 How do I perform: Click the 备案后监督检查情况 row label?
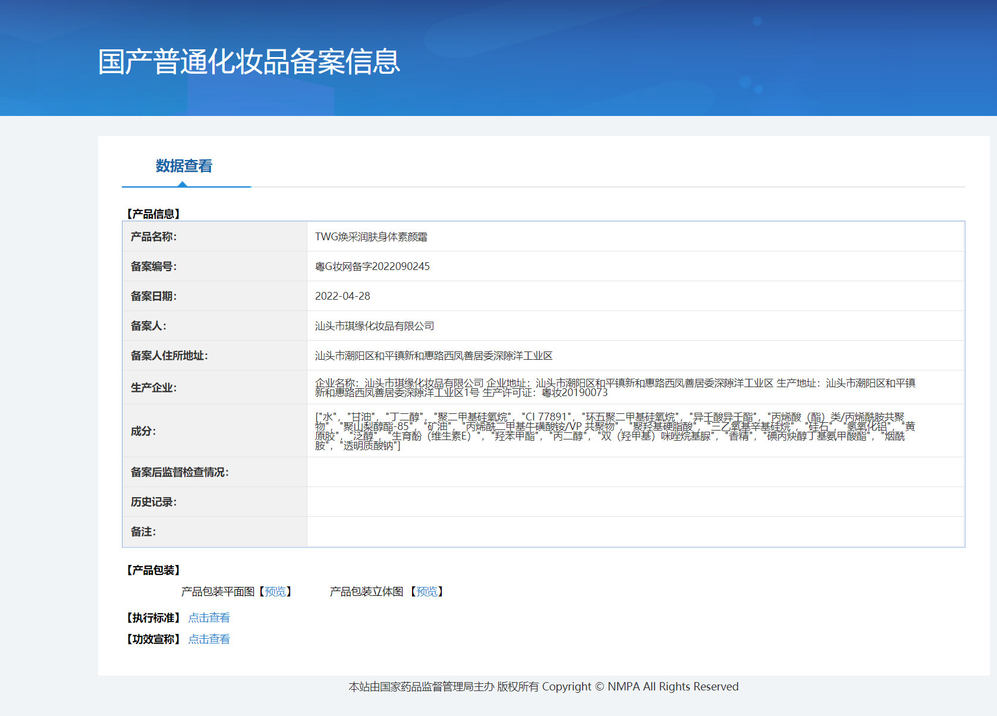[180, 472]
